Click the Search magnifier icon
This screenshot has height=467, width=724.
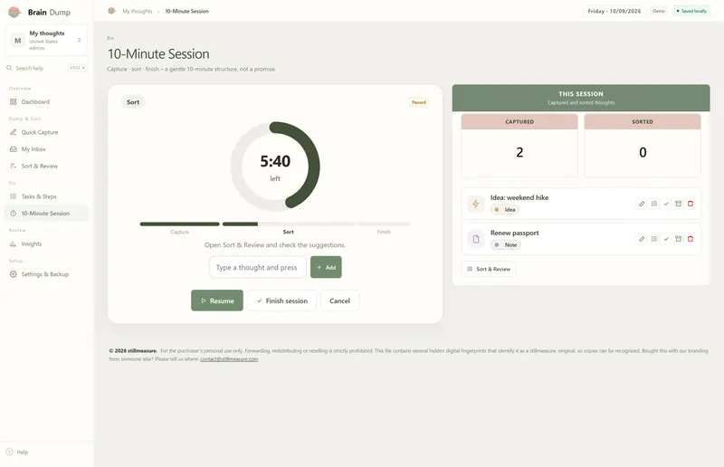pos(9,68)
